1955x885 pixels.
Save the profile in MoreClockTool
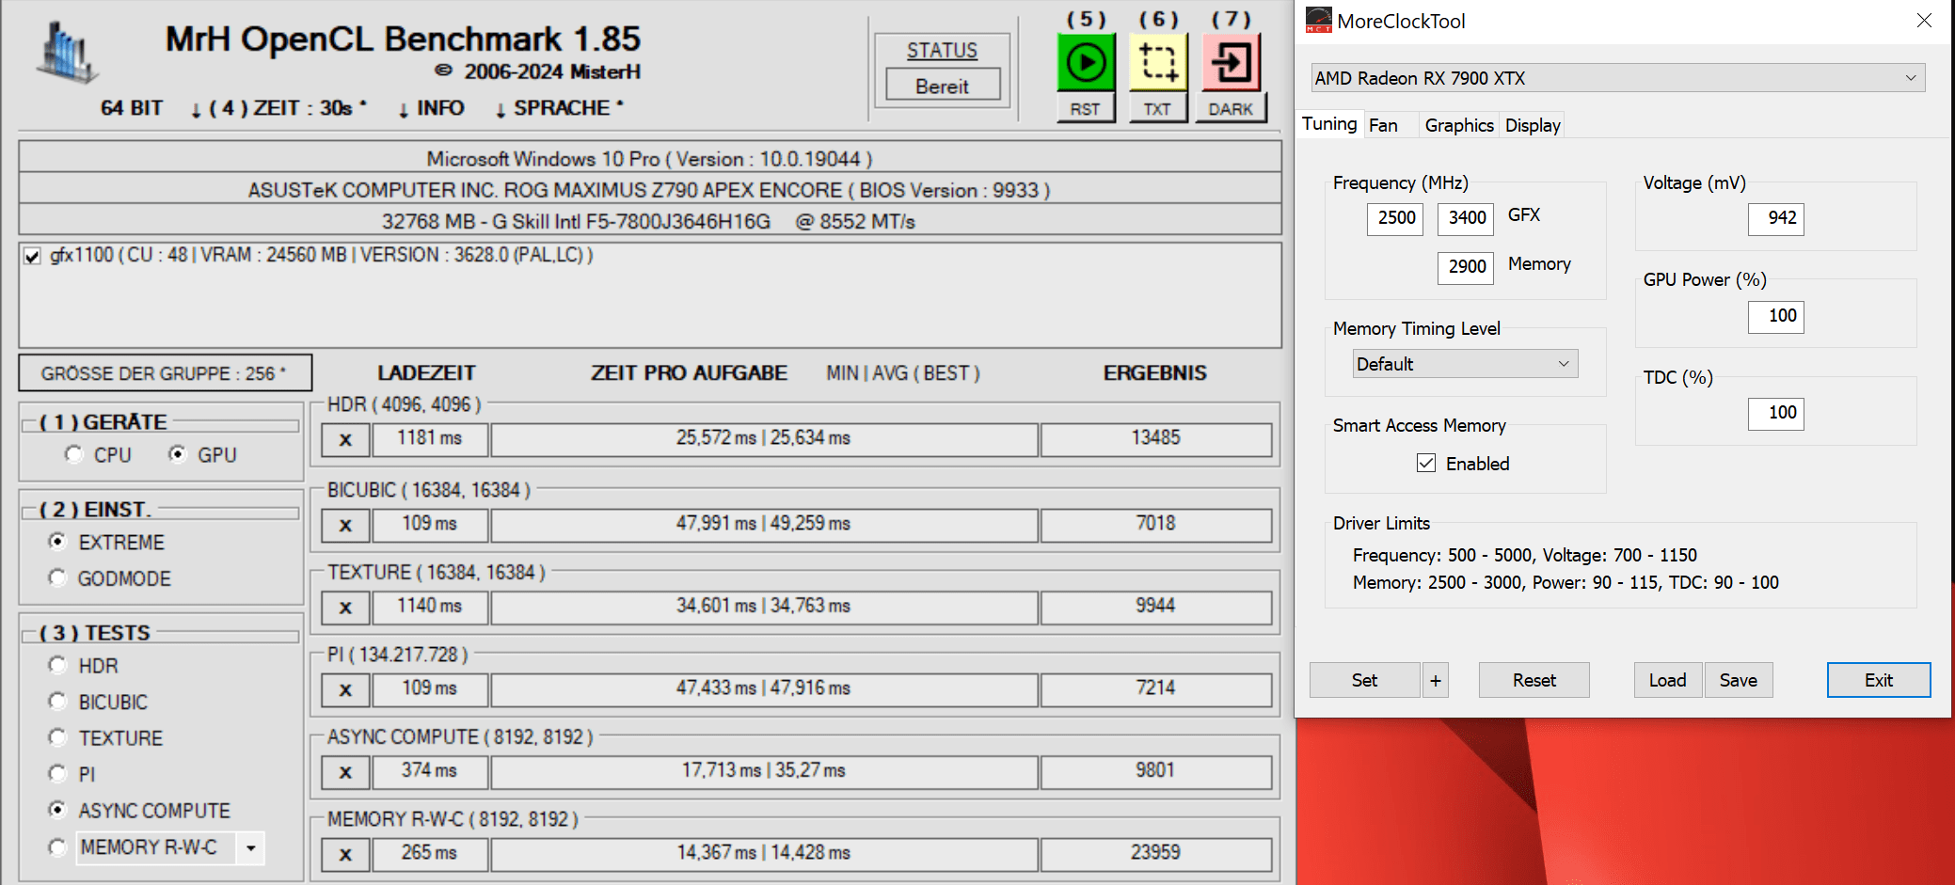pyautogui.click(x=1739, y=680)
